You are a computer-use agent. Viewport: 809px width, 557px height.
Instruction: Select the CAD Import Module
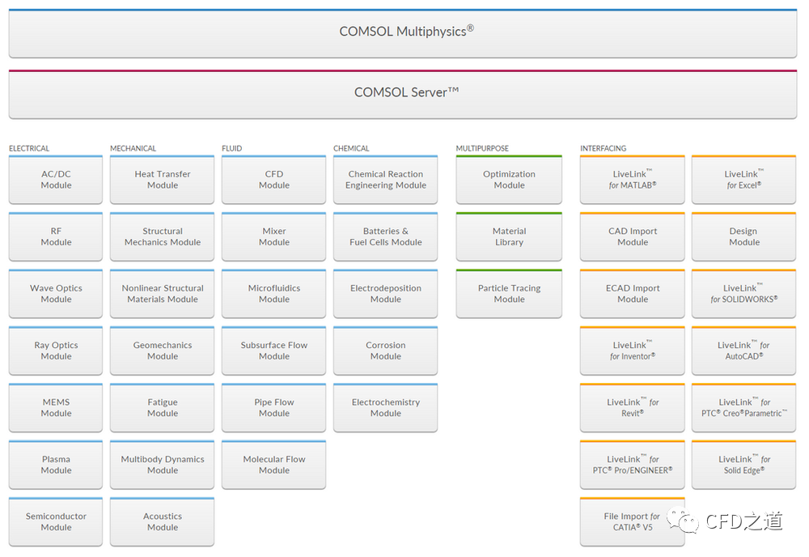tap(632, 236)
